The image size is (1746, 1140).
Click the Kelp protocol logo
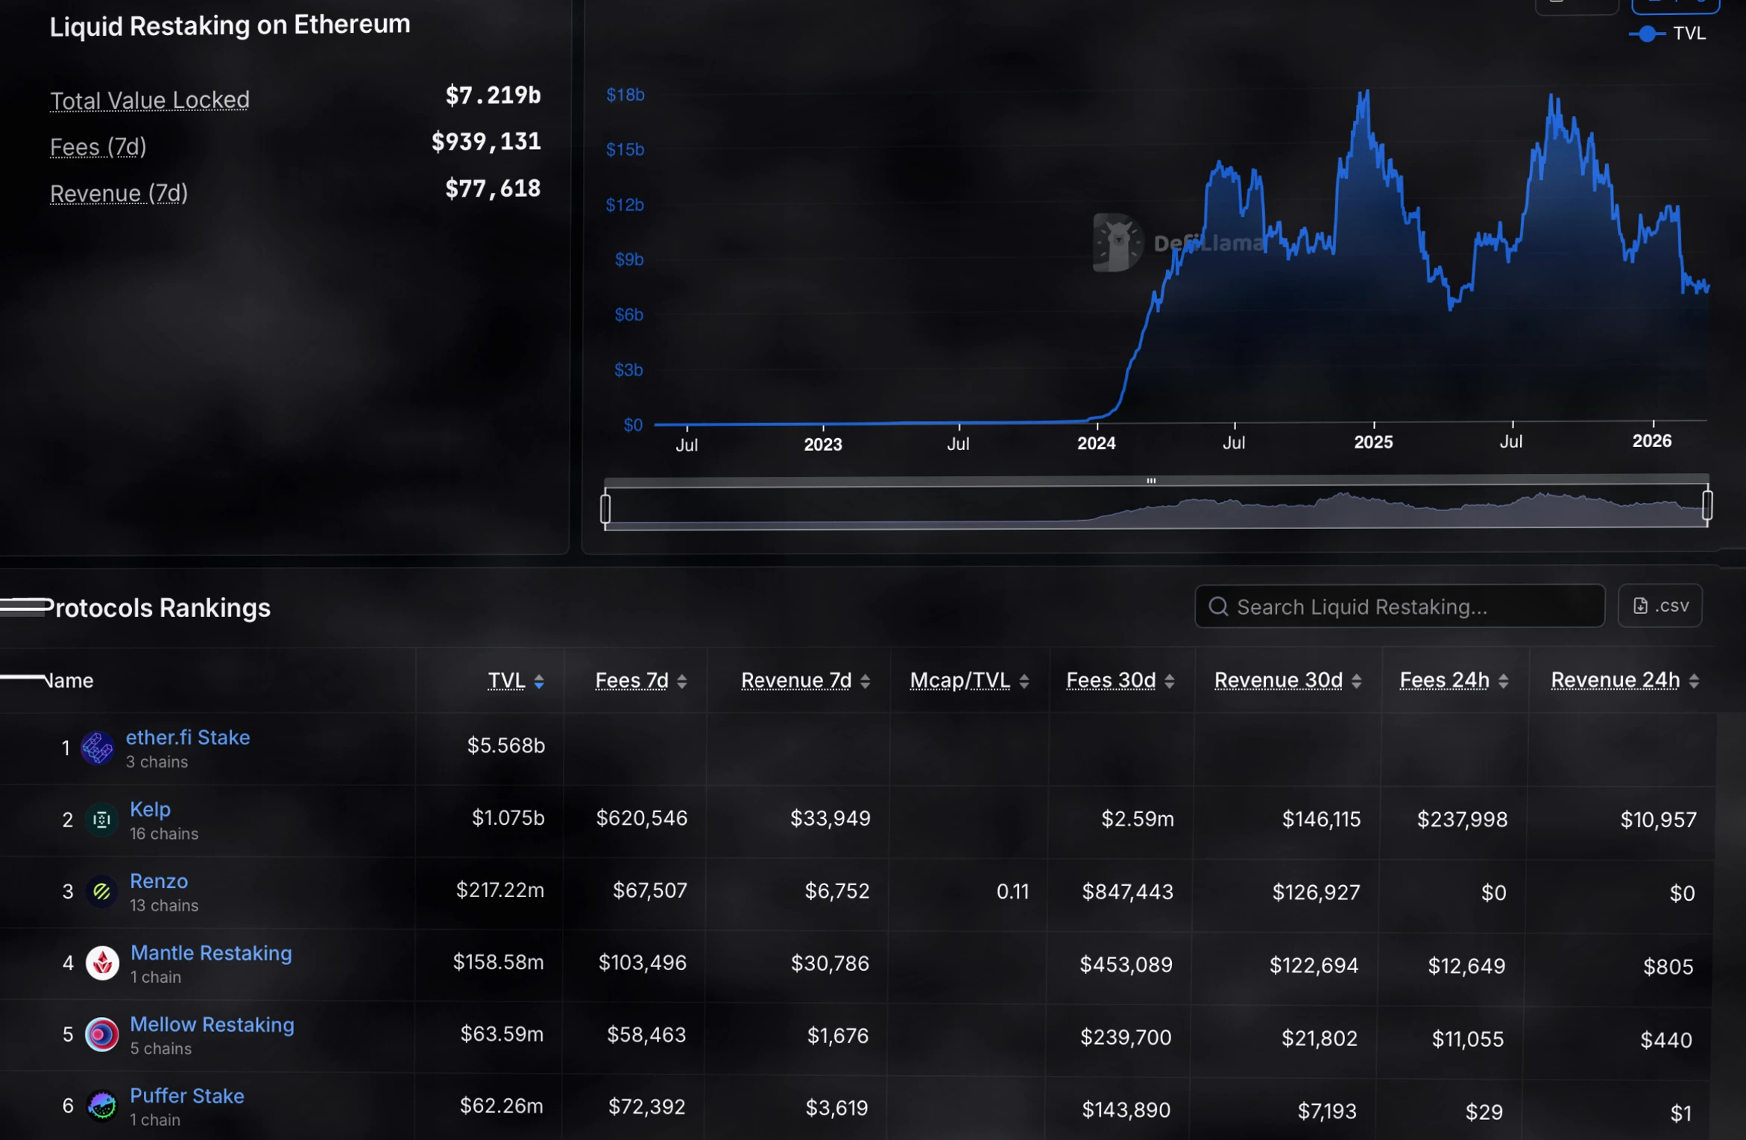(x=101, y=820)
